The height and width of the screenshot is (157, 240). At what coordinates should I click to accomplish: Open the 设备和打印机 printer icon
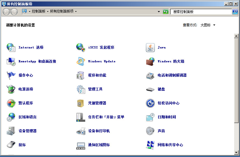pyautogui.click(x=81, y=131)
